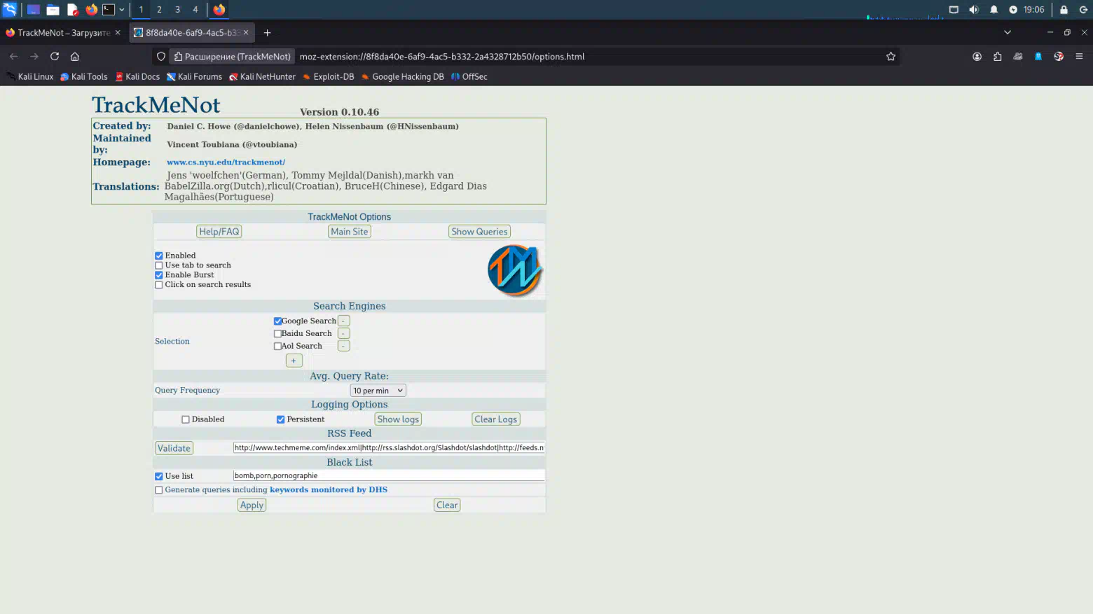1093x614 pixels.
Task: Open the Query Frequency dropdown
Action: (x=378, y=391)
